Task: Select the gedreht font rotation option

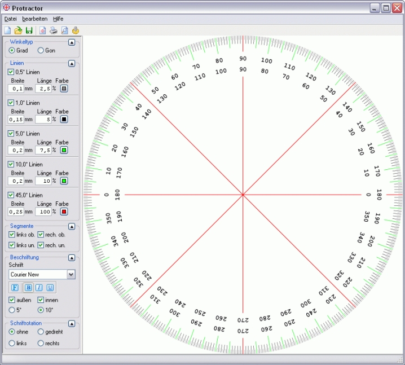Action: click(x=41, y=332)
